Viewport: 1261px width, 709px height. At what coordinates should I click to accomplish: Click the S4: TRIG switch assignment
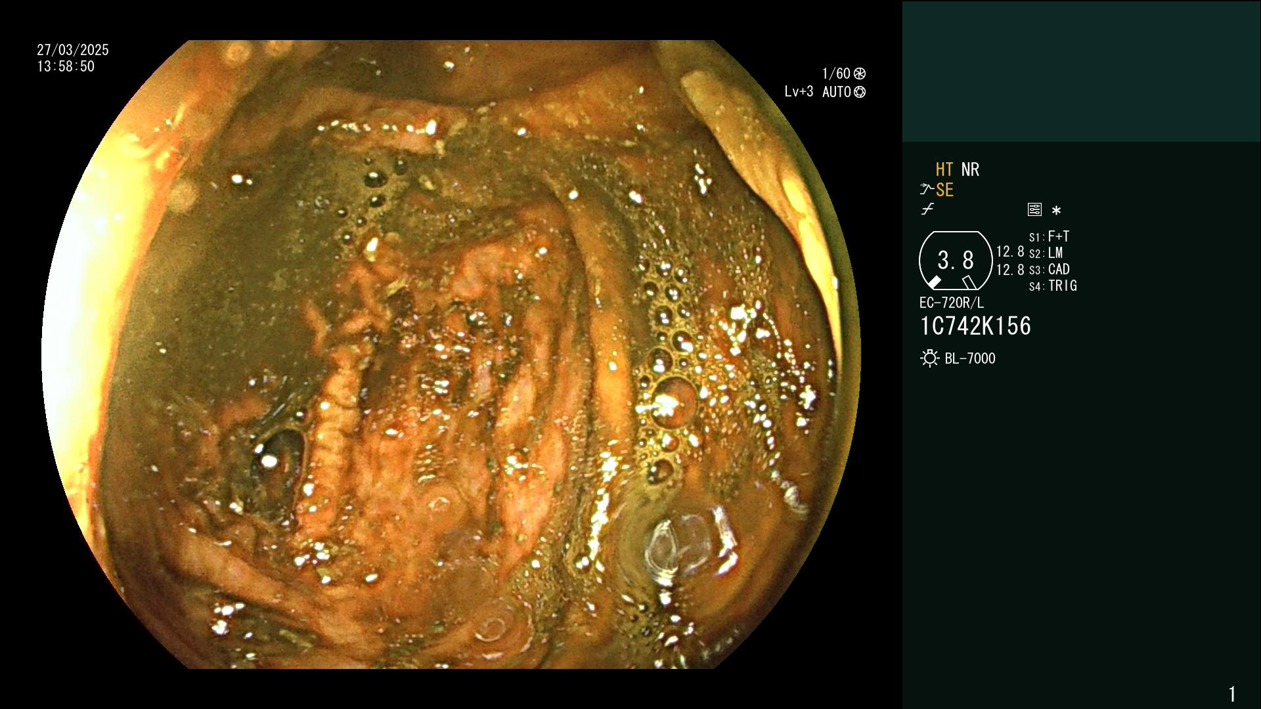1053,286
